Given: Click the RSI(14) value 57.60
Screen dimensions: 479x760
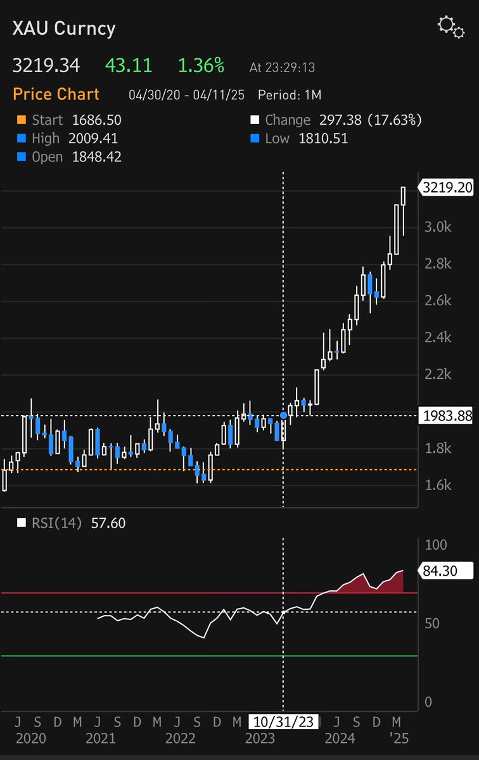Looking at the screenshot, I should tap(108, 523).
